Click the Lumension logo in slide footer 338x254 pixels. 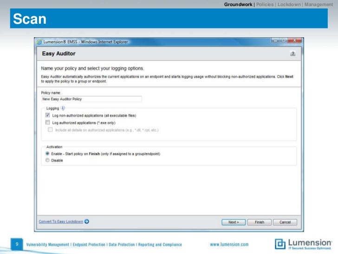pos(303,244)
